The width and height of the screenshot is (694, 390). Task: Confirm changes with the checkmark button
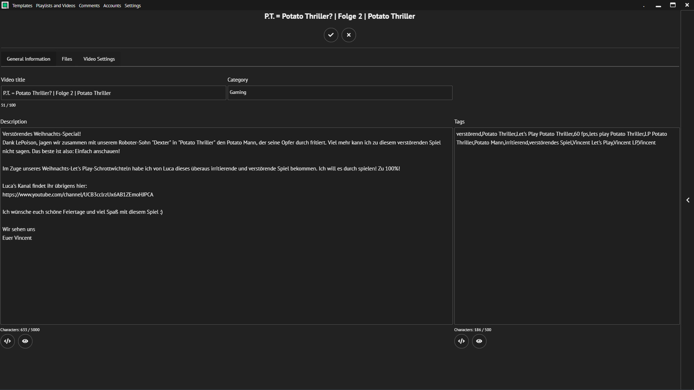[331, 35]
